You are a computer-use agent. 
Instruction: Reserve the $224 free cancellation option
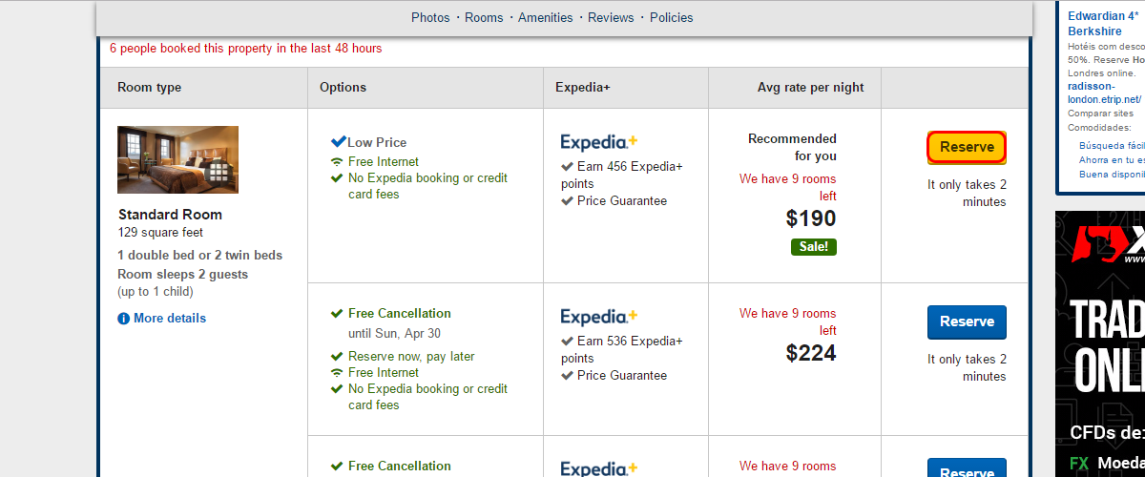967,321
